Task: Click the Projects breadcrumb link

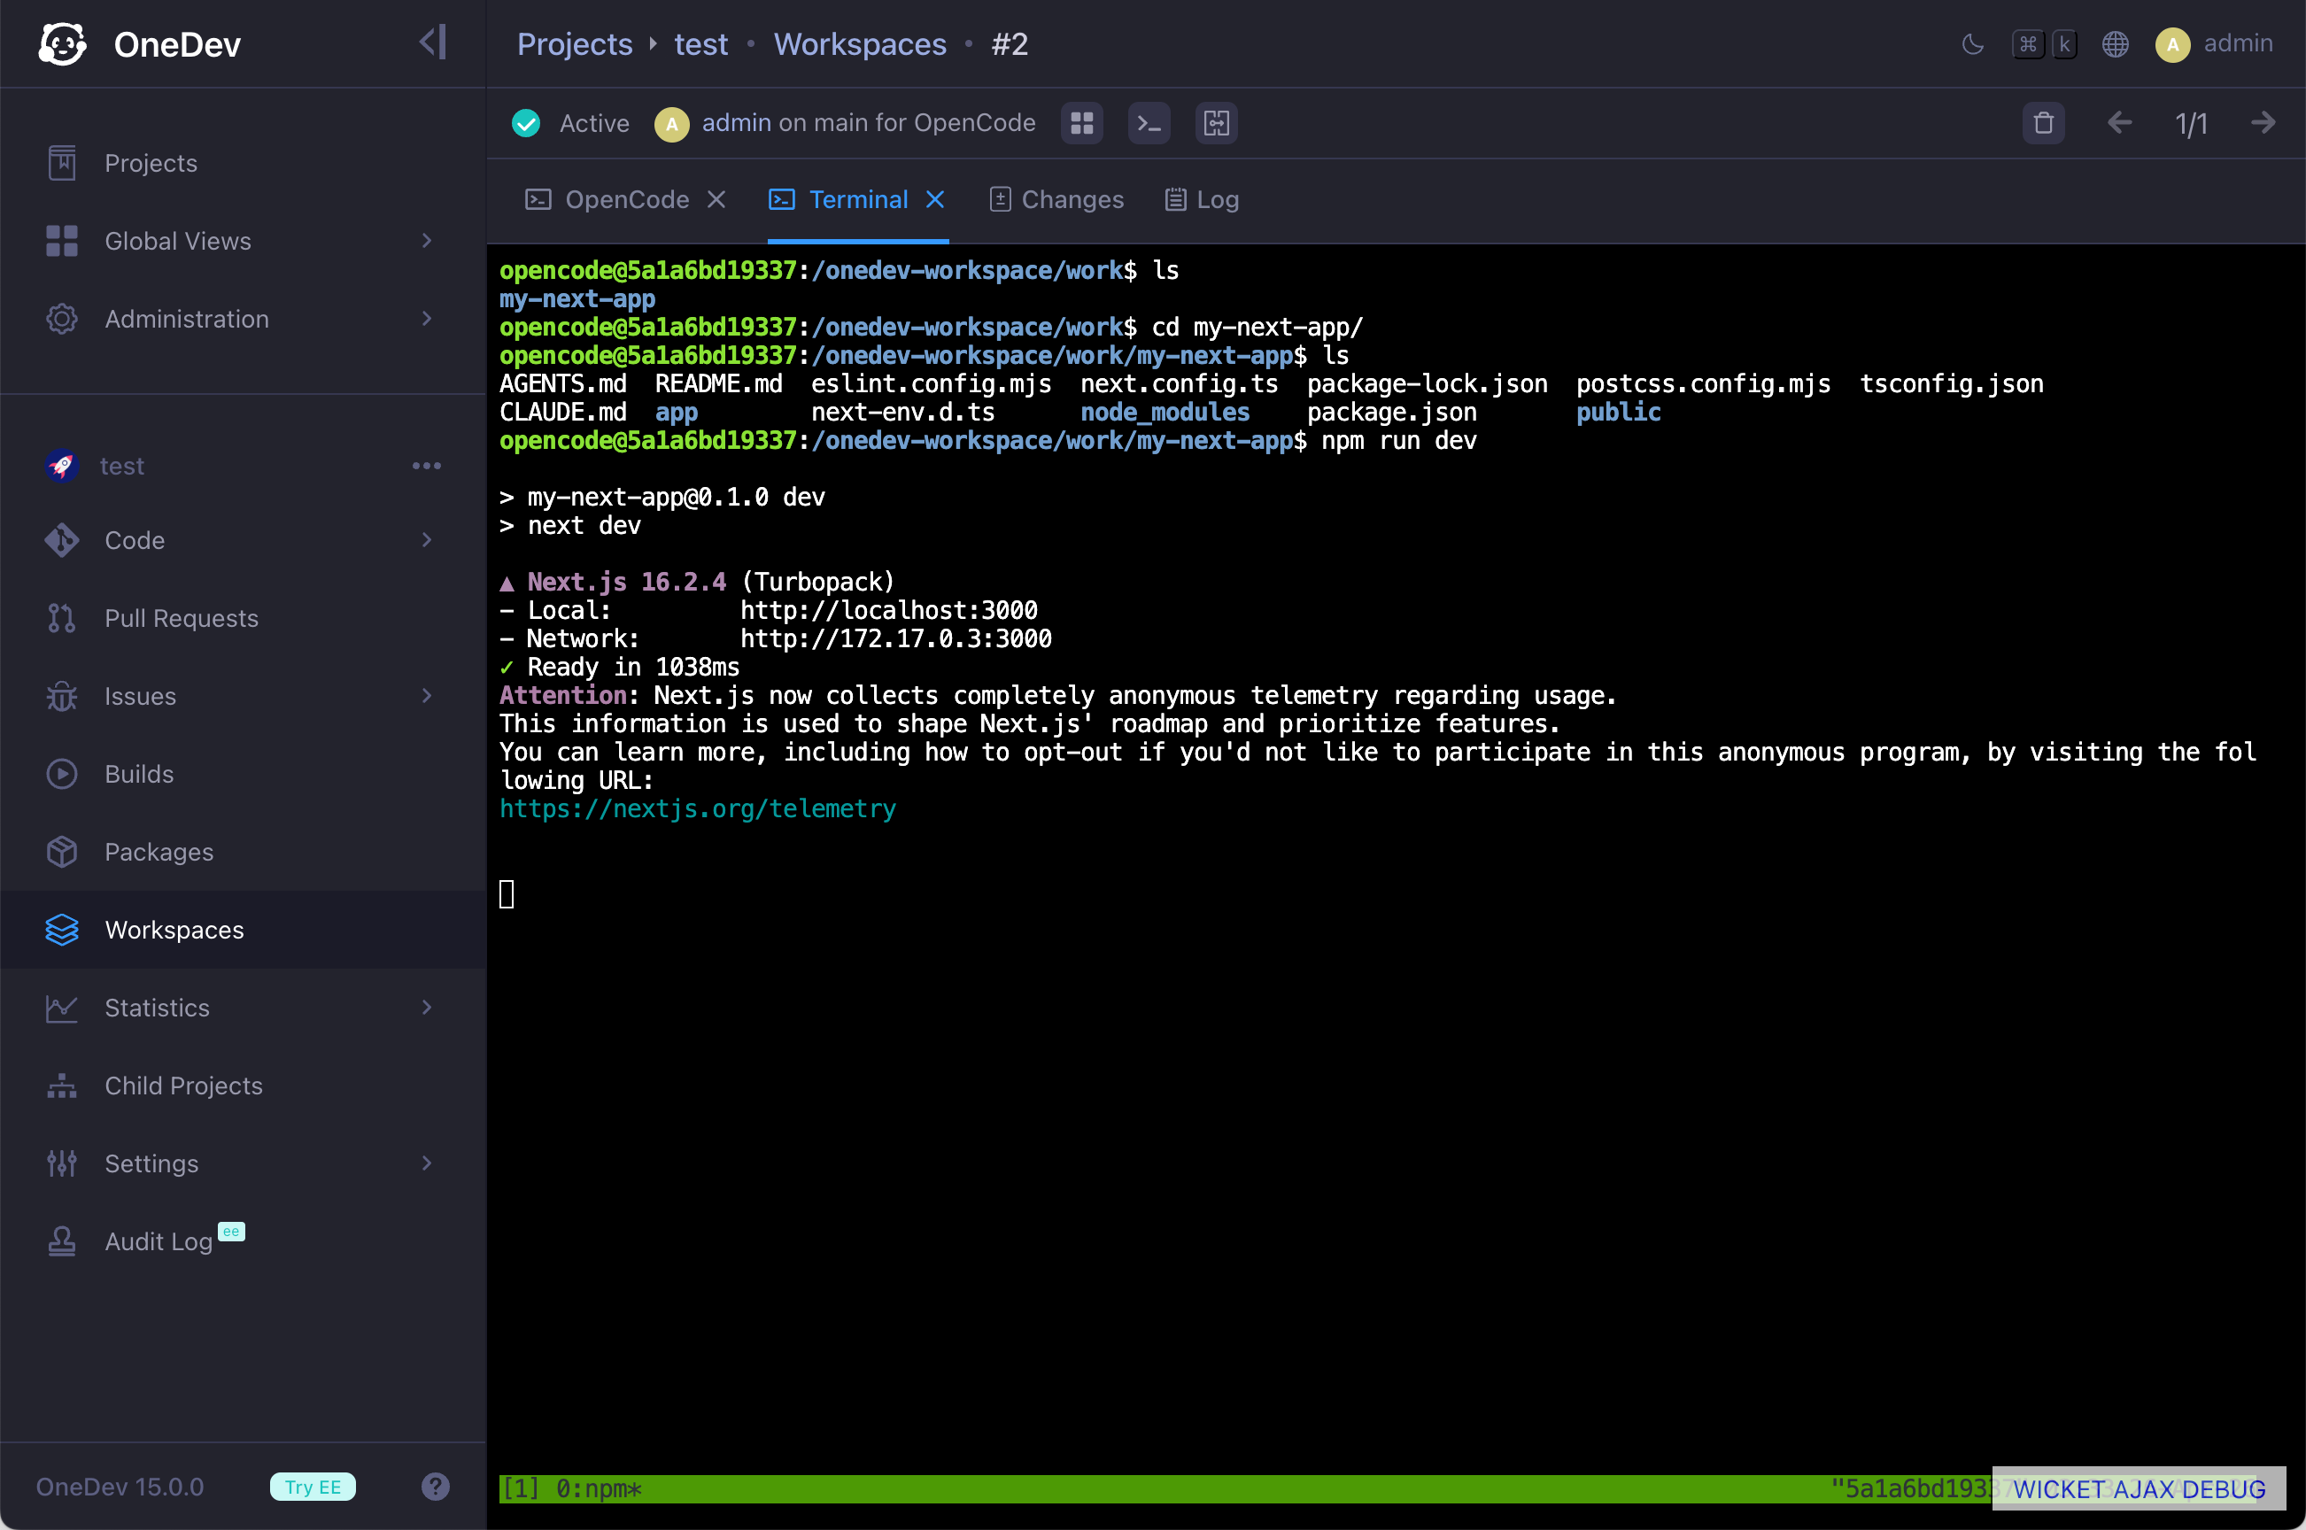Action: click(575, 44)
